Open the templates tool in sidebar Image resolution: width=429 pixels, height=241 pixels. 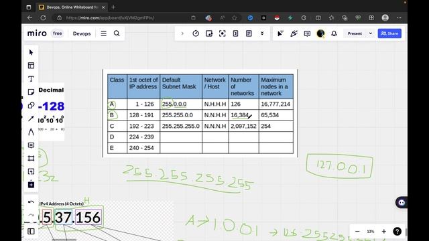point(31,66)
